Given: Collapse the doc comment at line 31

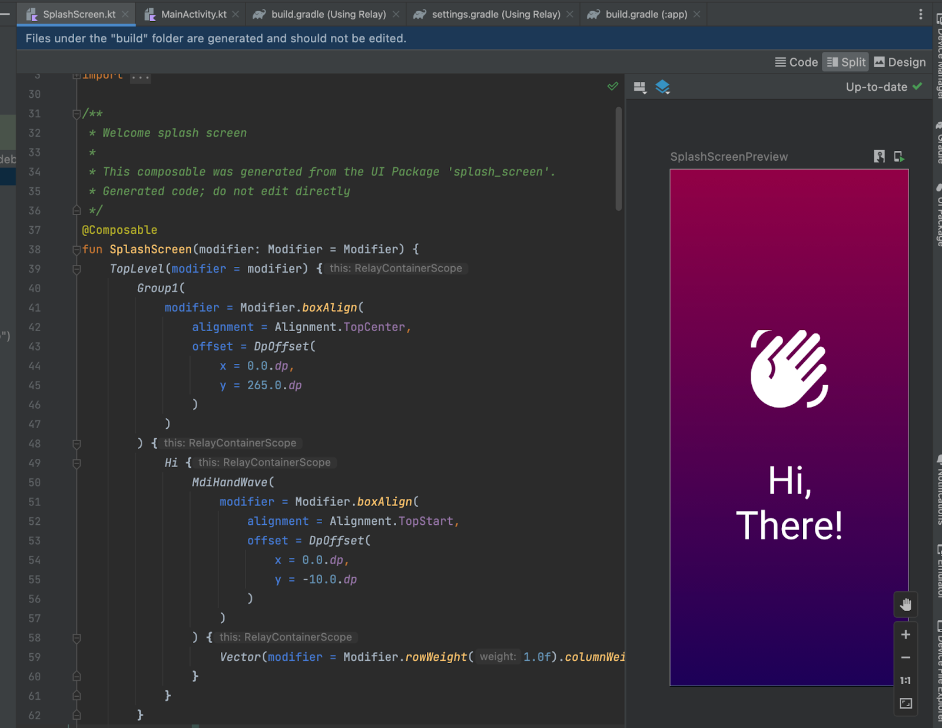Looking at the screenshot, I should coord(77,114).
